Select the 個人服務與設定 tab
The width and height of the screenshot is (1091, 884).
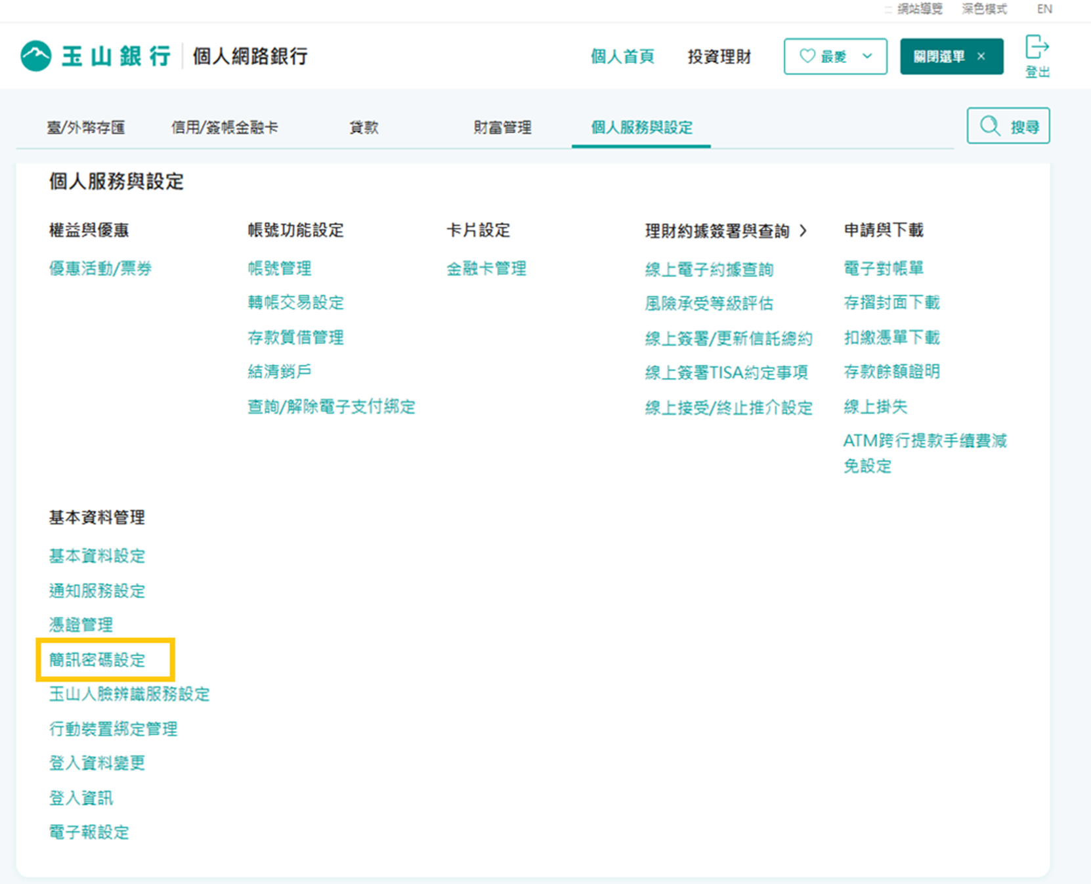coord(641,127)
